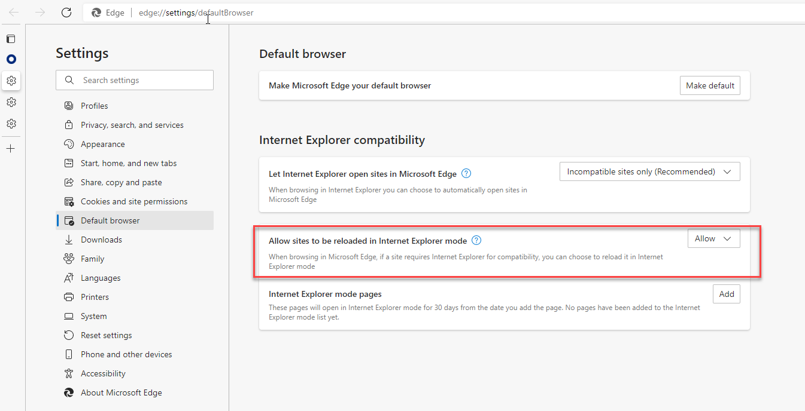
Task: Click the Share, copy and paste icon
Action: click(69, 182)
